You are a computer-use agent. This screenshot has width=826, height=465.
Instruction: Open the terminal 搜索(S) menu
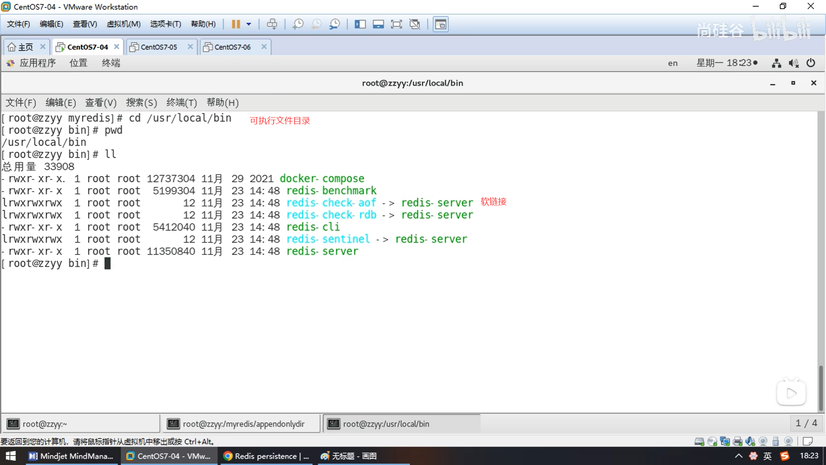(x=141, y=102)
